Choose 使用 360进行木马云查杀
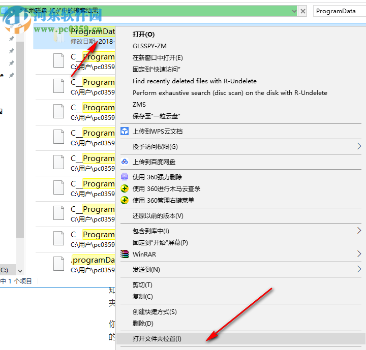 pos(166,188)
